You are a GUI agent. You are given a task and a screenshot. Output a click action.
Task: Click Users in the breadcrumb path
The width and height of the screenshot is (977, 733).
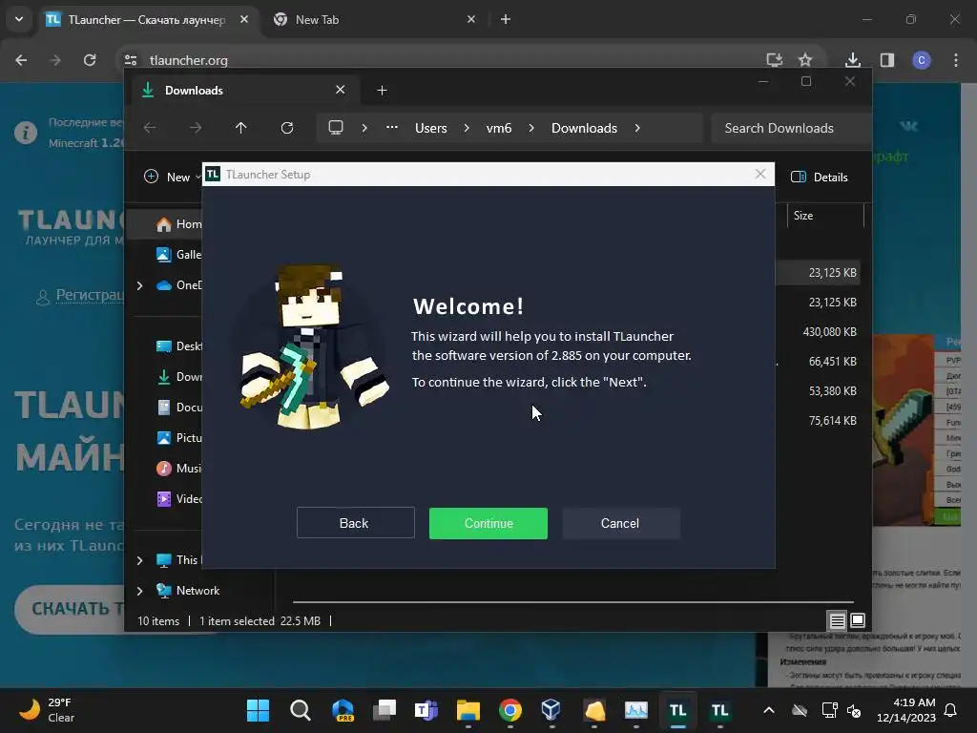click(431, 128)
